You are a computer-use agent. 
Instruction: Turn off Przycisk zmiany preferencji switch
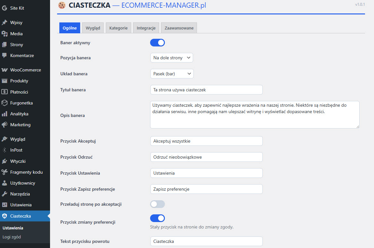tap(157, 218)
